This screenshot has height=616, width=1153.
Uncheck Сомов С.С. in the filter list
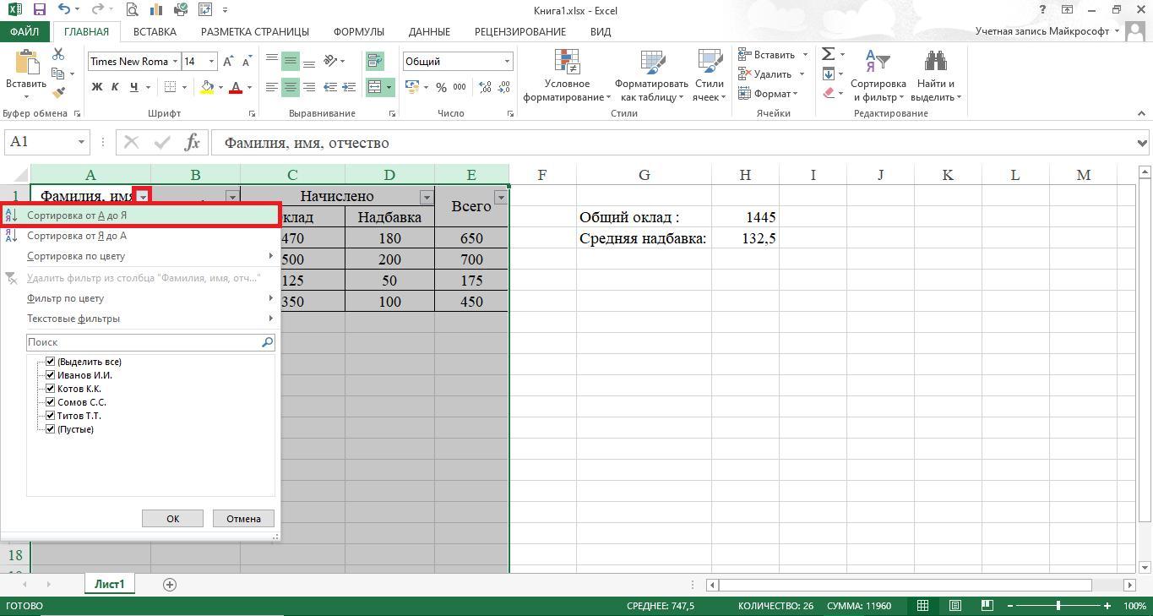coord(51,402)
